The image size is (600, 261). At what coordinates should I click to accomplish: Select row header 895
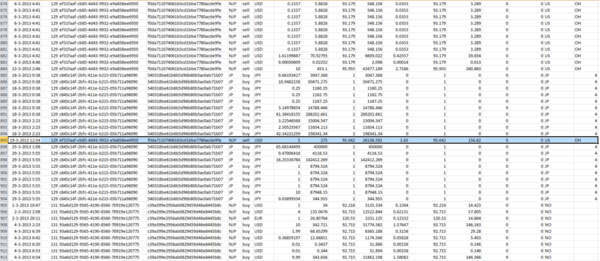pos(4,141)
